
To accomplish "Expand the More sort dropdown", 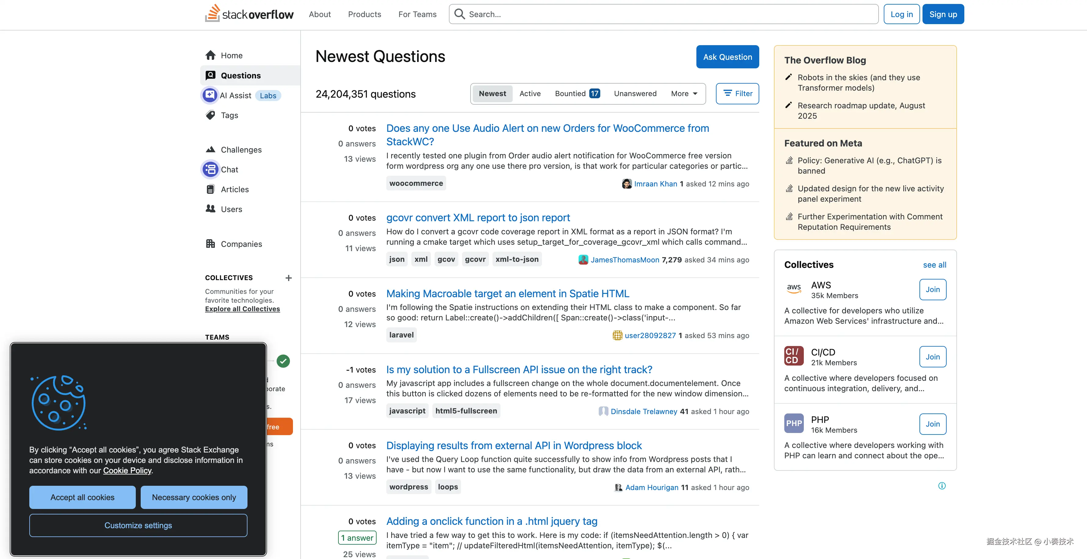I will (x=684, y=94).
